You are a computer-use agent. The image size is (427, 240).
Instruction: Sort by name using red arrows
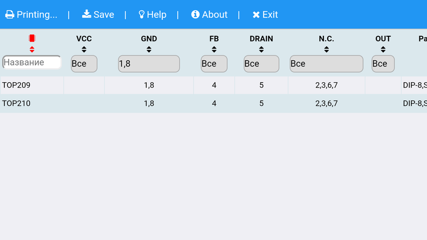point(32,50)
